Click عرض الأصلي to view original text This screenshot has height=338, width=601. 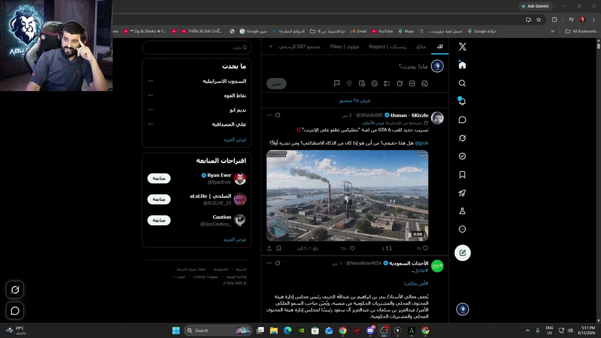point(373,123)
